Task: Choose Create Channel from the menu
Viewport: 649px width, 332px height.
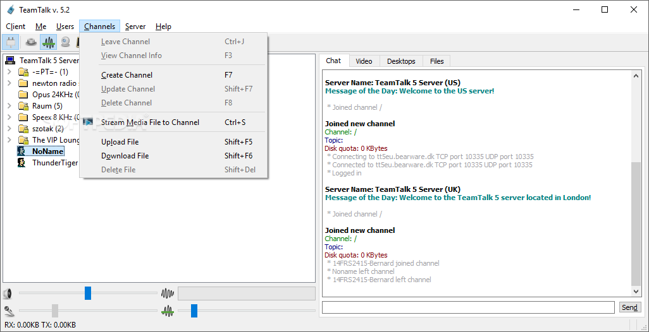Action: 174,75
